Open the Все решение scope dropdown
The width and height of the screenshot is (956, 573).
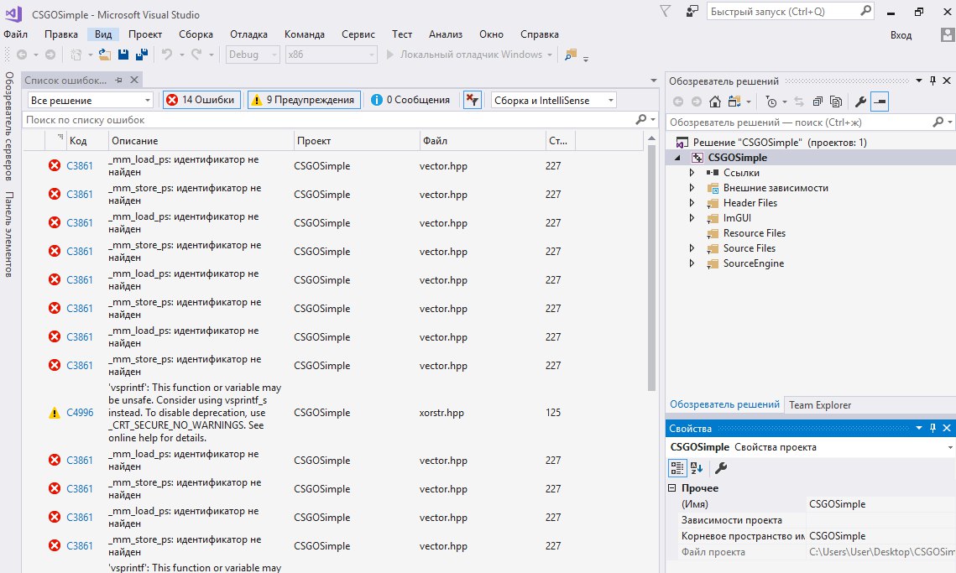tap(90, 100)
